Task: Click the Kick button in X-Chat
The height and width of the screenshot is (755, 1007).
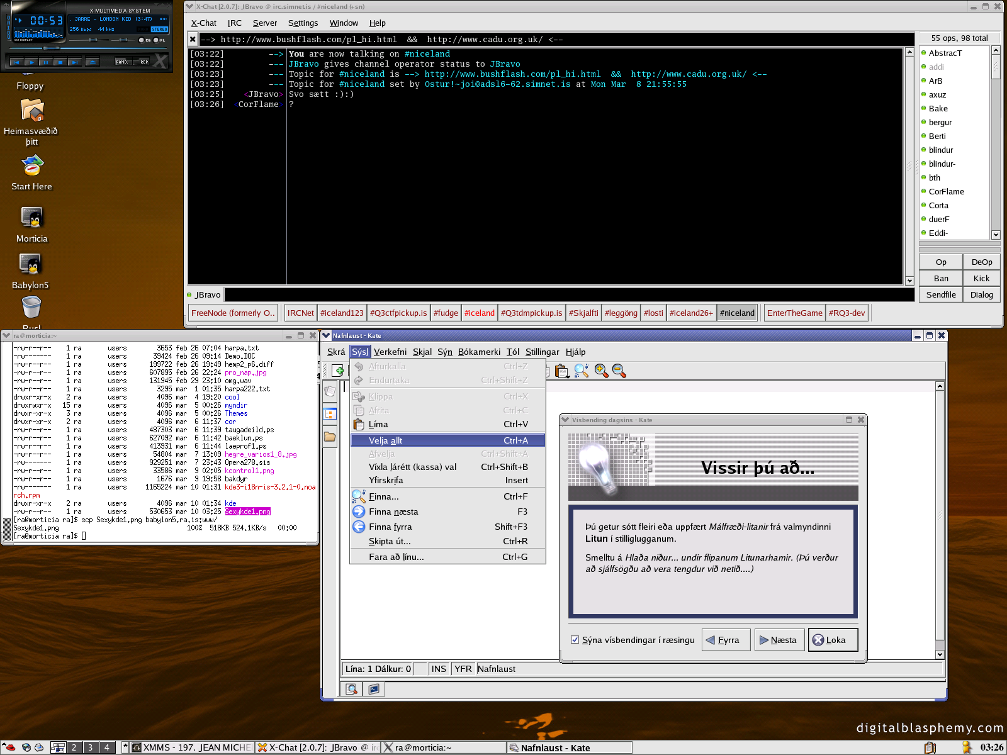Action: pyautogui.click(x=981, y=278)
